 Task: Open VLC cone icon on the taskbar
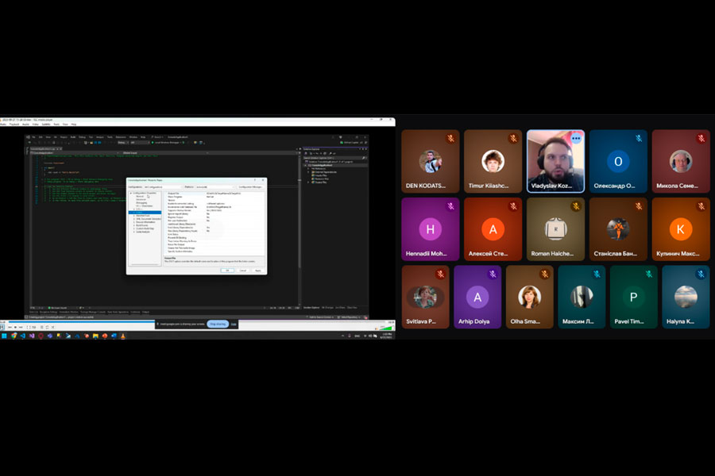point(122,336)
